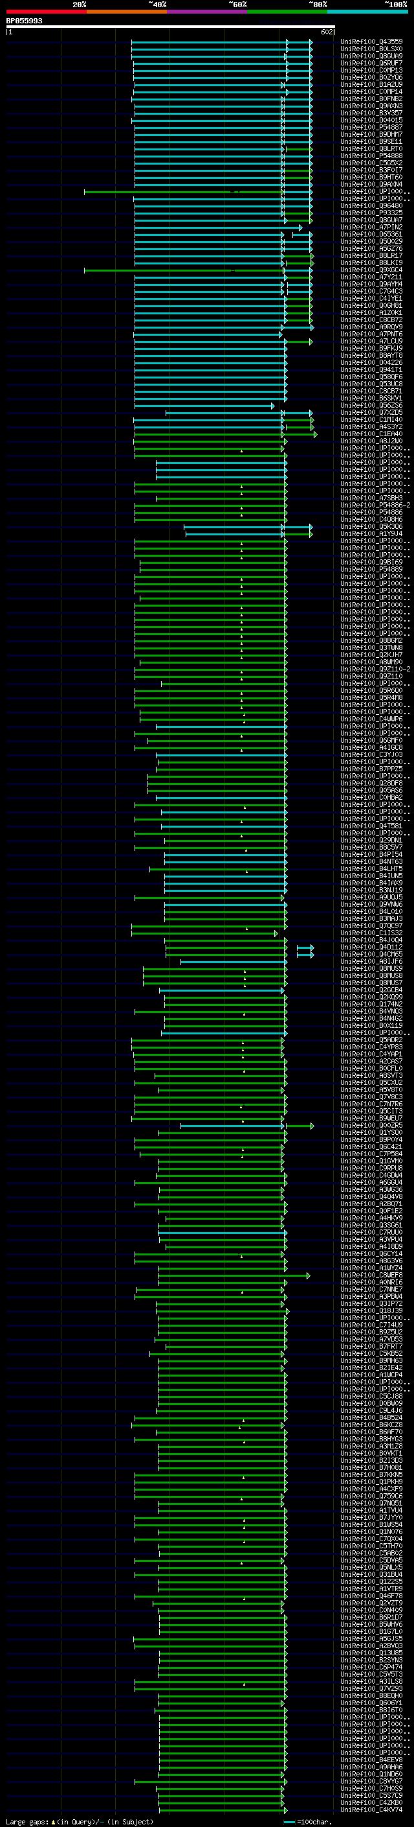Click the alignment bar for UniRef100_Q56ZS6

tap(204, 406)
